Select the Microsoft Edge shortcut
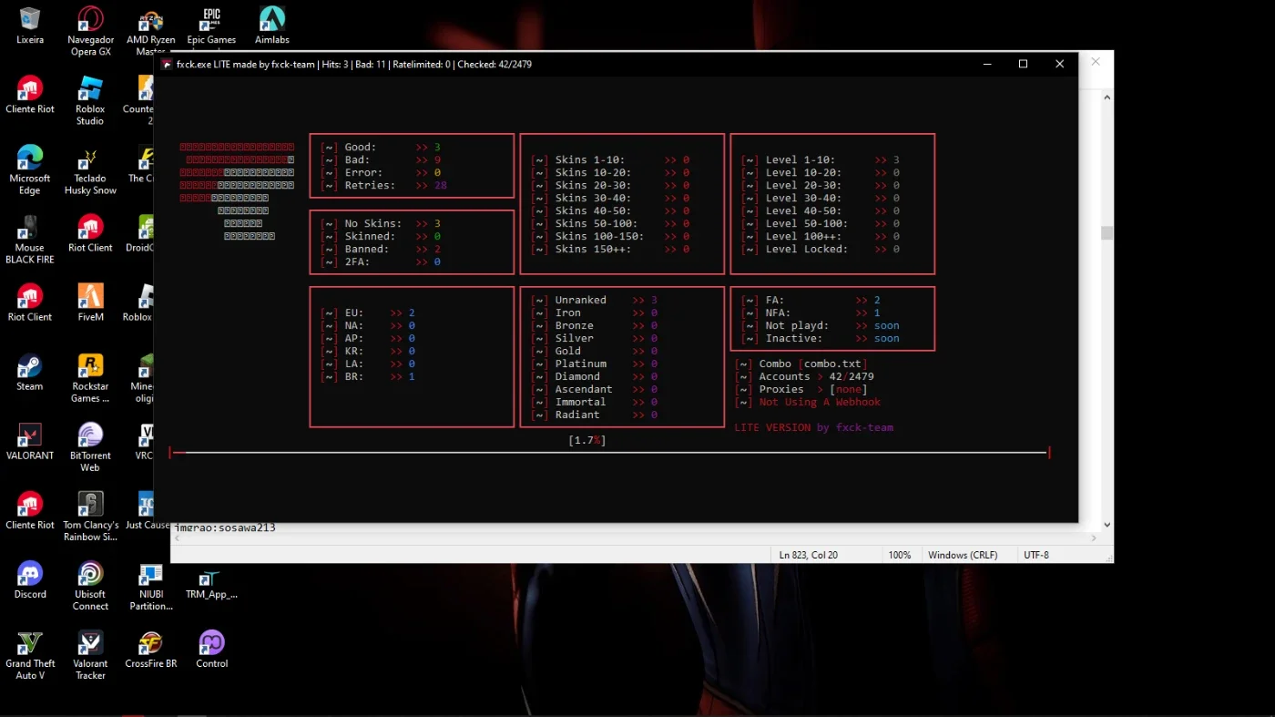Screen dimensions: 1275x717 pyautogui.click(x=30, y=169)
